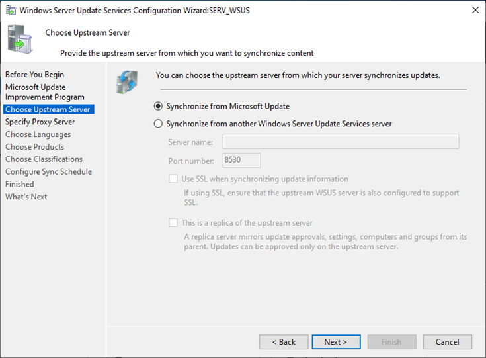
Task: Open the Choose Languages step
Action: coord(38,134)
